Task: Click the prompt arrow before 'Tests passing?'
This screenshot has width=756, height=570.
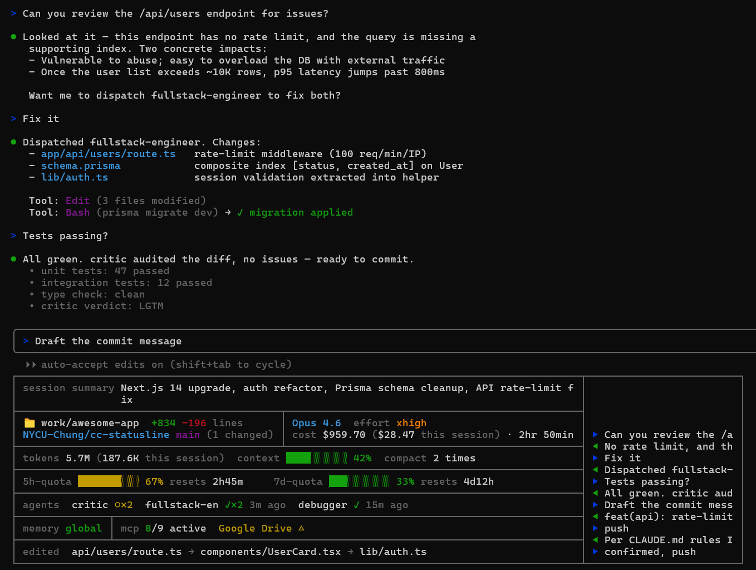Action: [13, 236]
